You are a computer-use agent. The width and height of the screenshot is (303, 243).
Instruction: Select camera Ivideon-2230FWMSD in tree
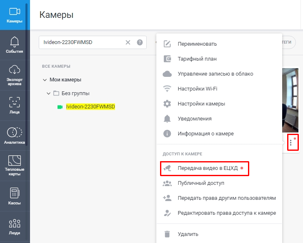[90, 106]
